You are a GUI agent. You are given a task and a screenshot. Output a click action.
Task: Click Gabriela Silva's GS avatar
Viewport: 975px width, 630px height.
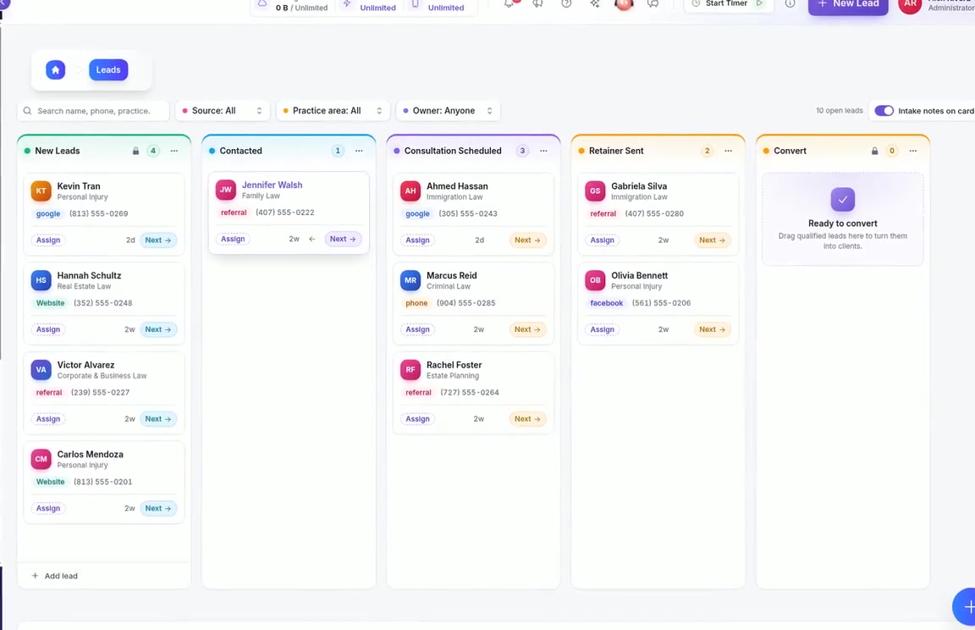(595, 191)
